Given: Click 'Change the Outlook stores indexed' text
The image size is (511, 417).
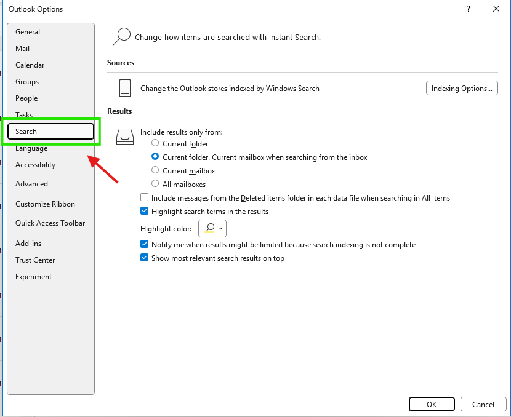Looking at the screenshot, I should (230, 89).
